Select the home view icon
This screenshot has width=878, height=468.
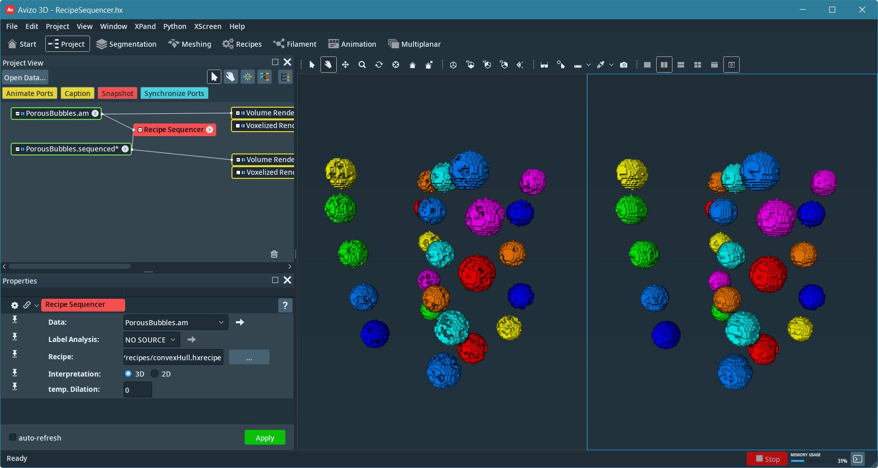click(x=413, y=65)
